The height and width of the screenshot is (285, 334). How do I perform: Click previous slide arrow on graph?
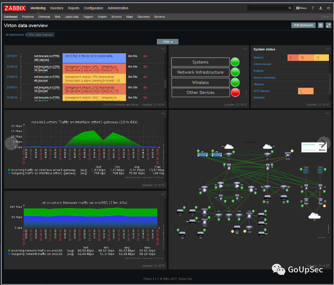point(11,143)
